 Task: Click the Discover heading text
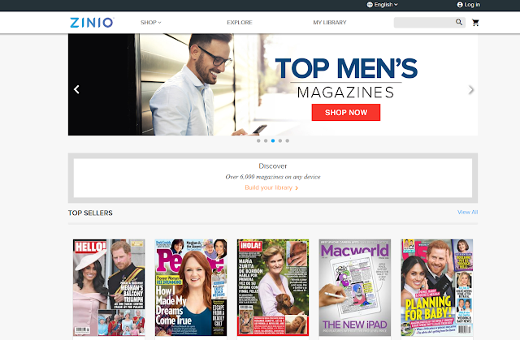pos(273,166)
